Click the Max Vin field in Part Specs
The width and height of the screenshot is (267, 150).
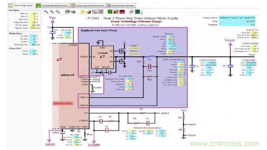(33, 14)
